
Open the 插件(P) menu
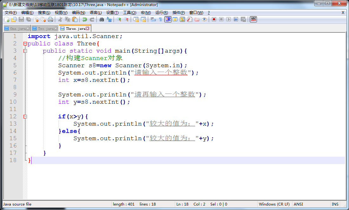(179, 13)
